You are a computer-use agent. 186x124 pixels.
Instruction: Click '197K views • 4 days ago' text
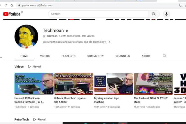coord(27,107)
